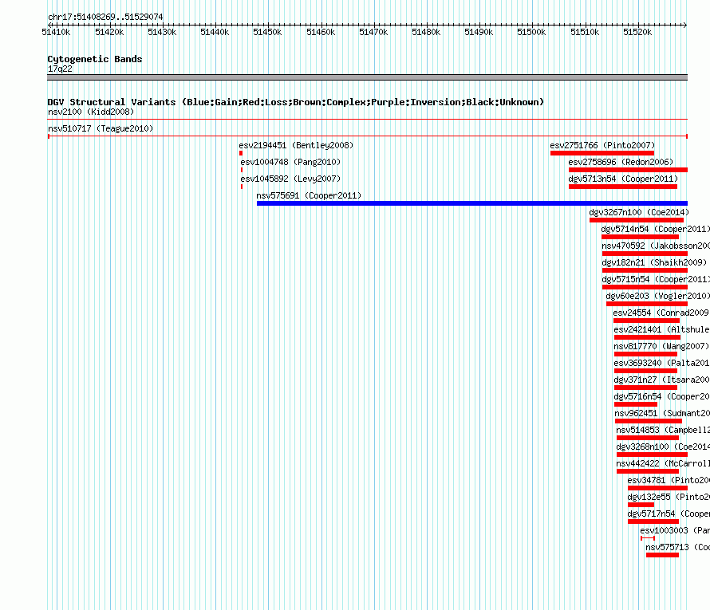Click the Cytogenetic Bands track title

[95, 59]
